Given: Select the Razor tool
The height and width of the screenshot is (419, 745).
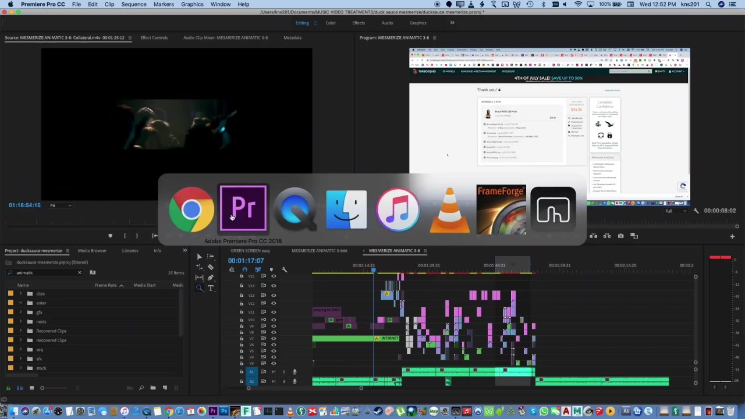Looking at the screenshot, I should 210,267.
